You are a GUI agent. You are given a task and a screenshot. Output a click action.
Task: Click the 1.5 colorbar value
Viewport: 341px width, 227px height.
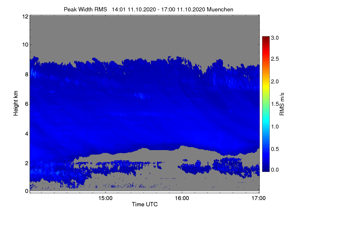(275, 104)
